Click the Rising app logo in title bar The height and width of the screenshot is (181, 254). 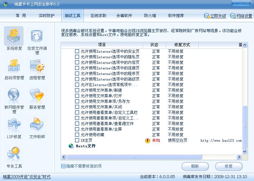pyautogui.click(x=5, y=4)
